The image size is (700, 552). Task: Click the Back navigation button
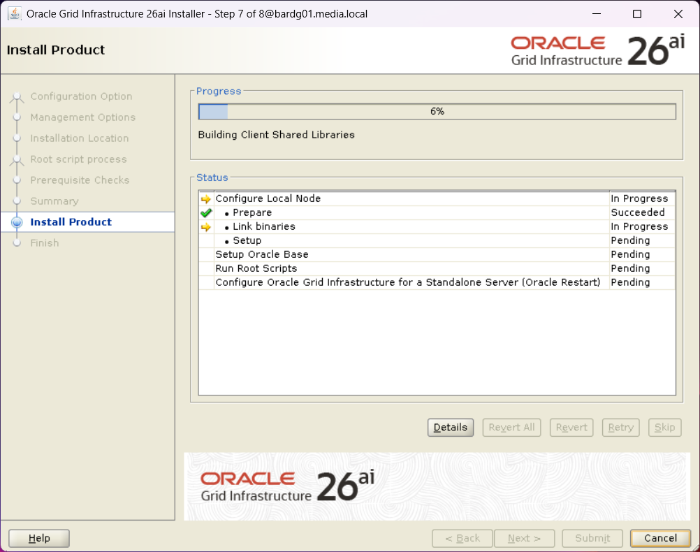pyautogui.click(x=462, y=538)
